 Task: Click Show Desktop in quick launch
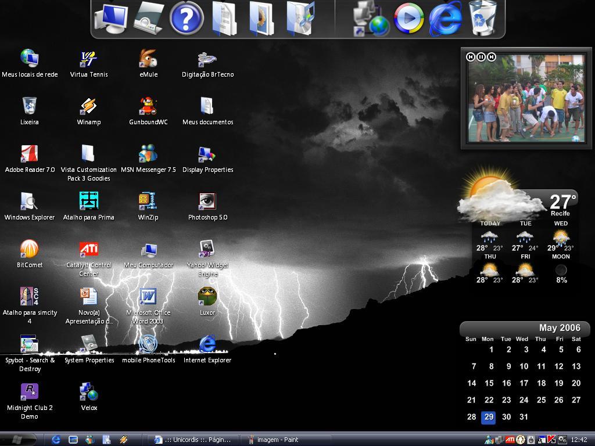[x=73, y=440]
